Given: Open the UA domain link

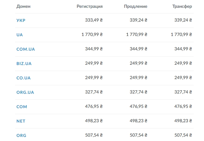Looking at the screenshot, I should pos(19,35).
